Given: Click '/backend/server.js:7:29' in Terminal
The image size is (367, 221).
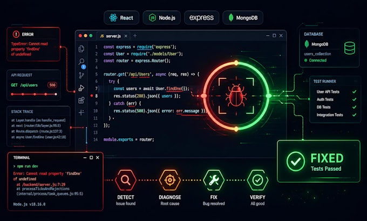Looking at the screenshot, I should [44, 184].
